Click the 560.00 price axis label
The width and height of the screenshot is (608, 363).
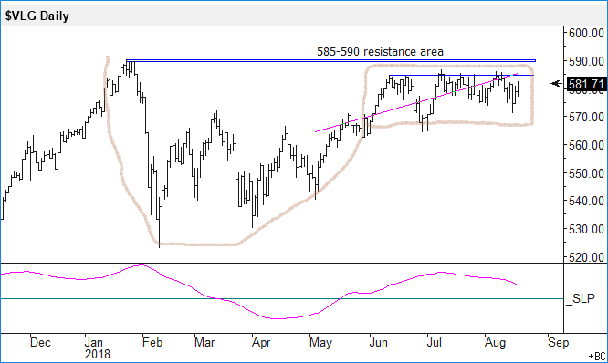586,145
